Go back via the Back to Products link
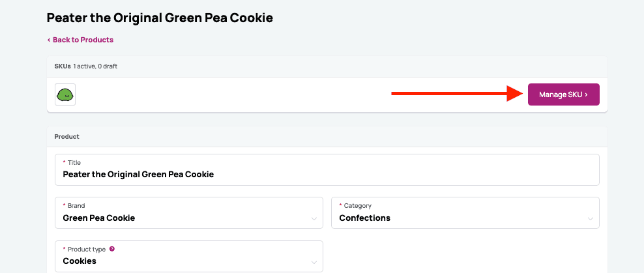This screenshot has height=273, width=644. pyautogui.click(x=83, y=40)
